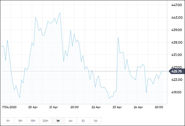The width and height of the screenshot is (185, 126).
Task: Click the 439.00 price axis label
Action: 176,30
